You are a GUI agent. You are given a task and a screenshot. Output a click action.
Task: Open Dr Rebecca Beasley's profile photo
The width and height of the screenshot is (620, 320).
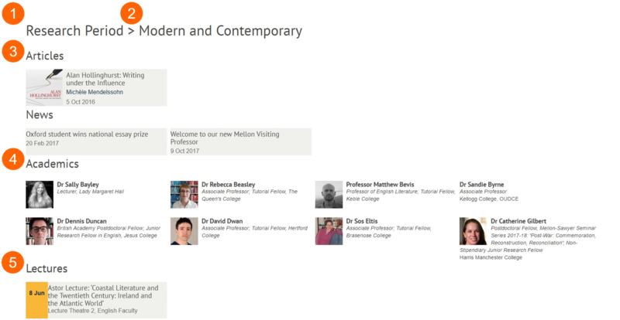click(x=184, y=194)
